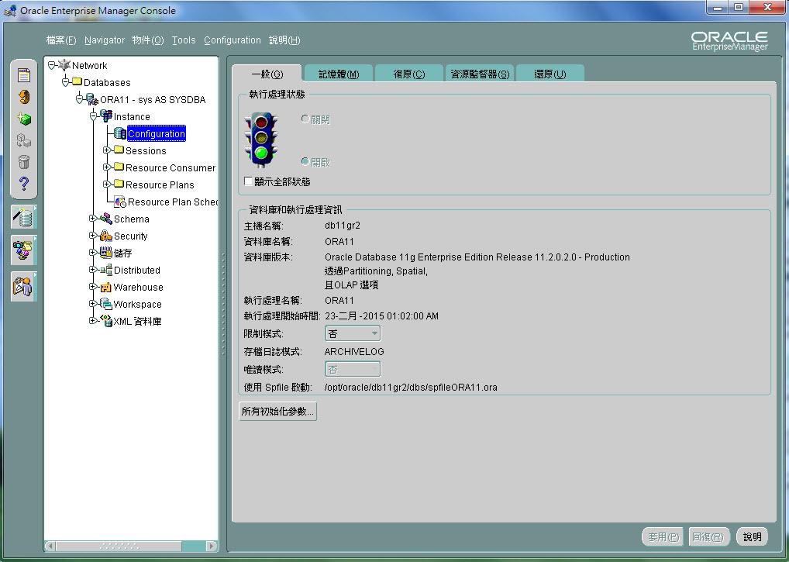The height and width of the screenshot is (562, 789).
Task: Collapse the Databases tree node
Action: pyautogui.click(x=65, y=82)
